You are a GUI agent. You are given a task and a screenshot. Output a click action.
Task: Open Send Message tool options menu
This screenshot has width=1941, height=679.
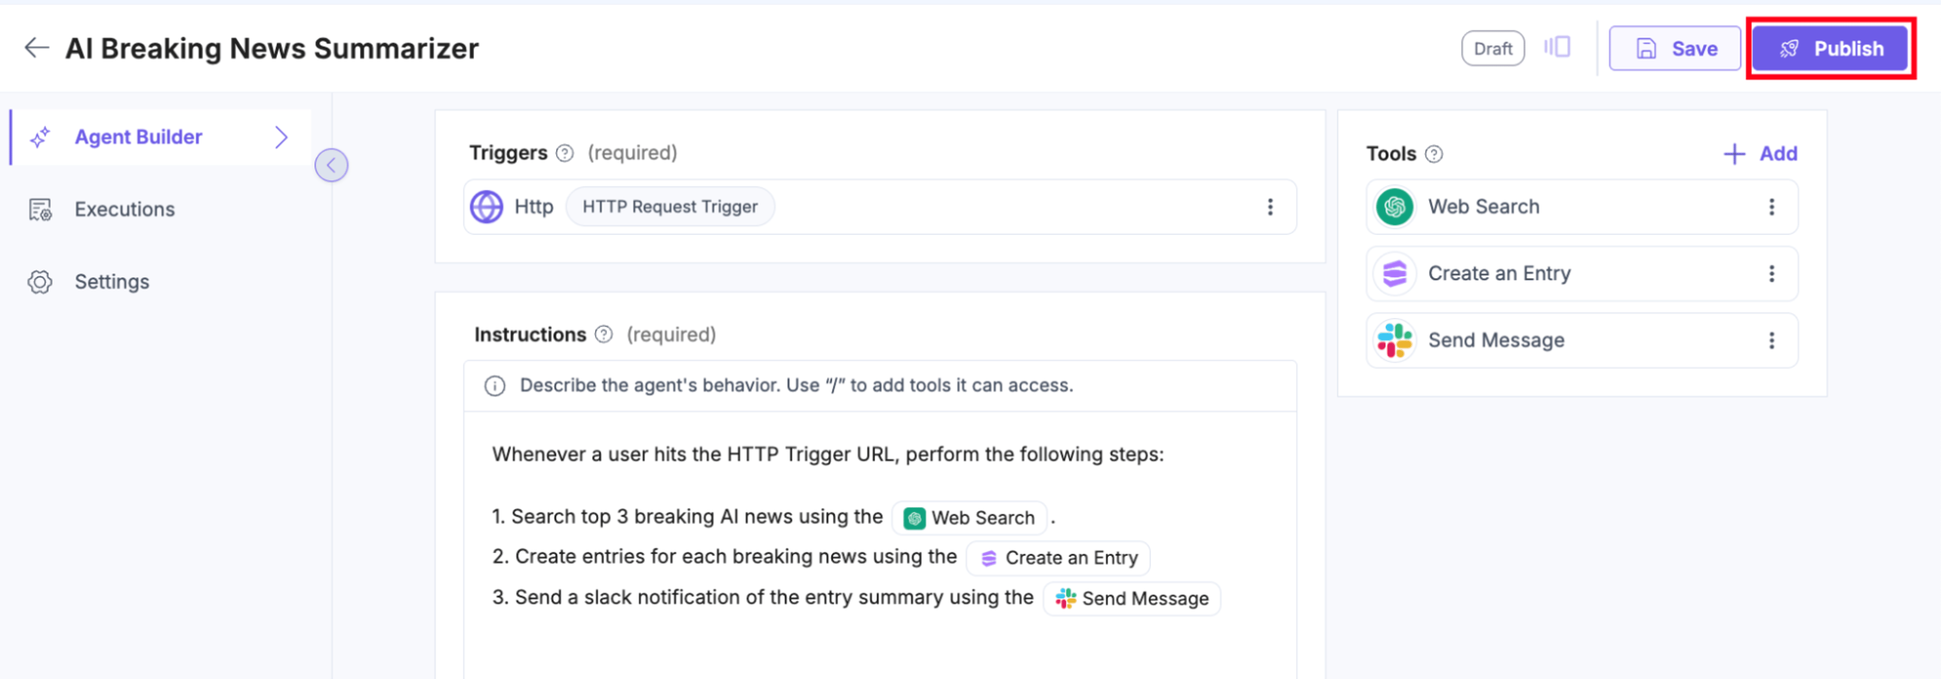click(1772, 340)
